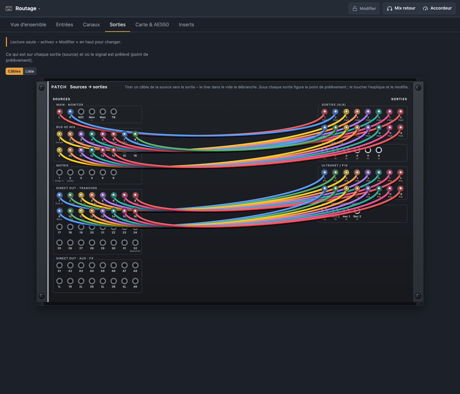Select the 4R FX direct out jack
Screen dimensions: 460x394
point(135,281)
